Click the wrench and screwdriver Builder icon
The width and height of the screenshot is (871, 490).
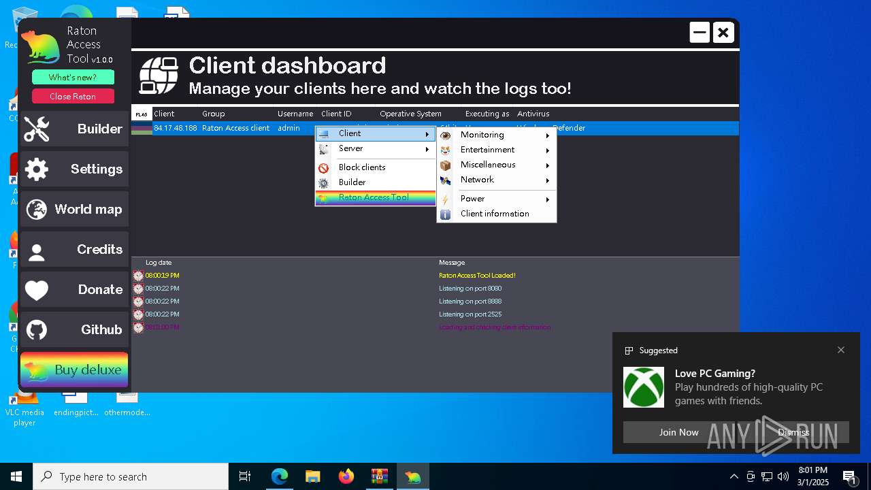point(37,129)
